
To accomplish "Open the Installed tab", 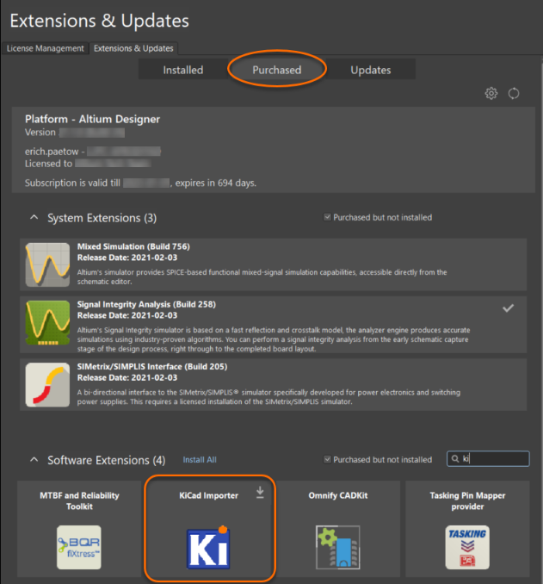I will pos(183,70).
